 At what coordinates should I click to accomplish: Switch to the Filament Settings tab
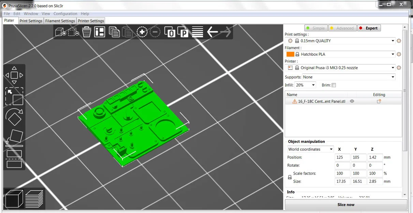click(x=60, y=21)
